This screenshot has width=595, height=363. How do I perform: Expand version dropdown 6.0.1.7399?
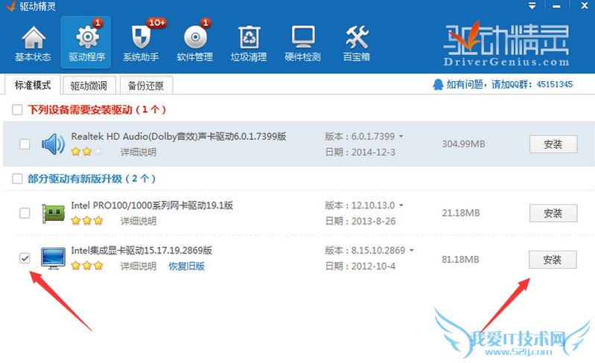click(x=401, y=136)
